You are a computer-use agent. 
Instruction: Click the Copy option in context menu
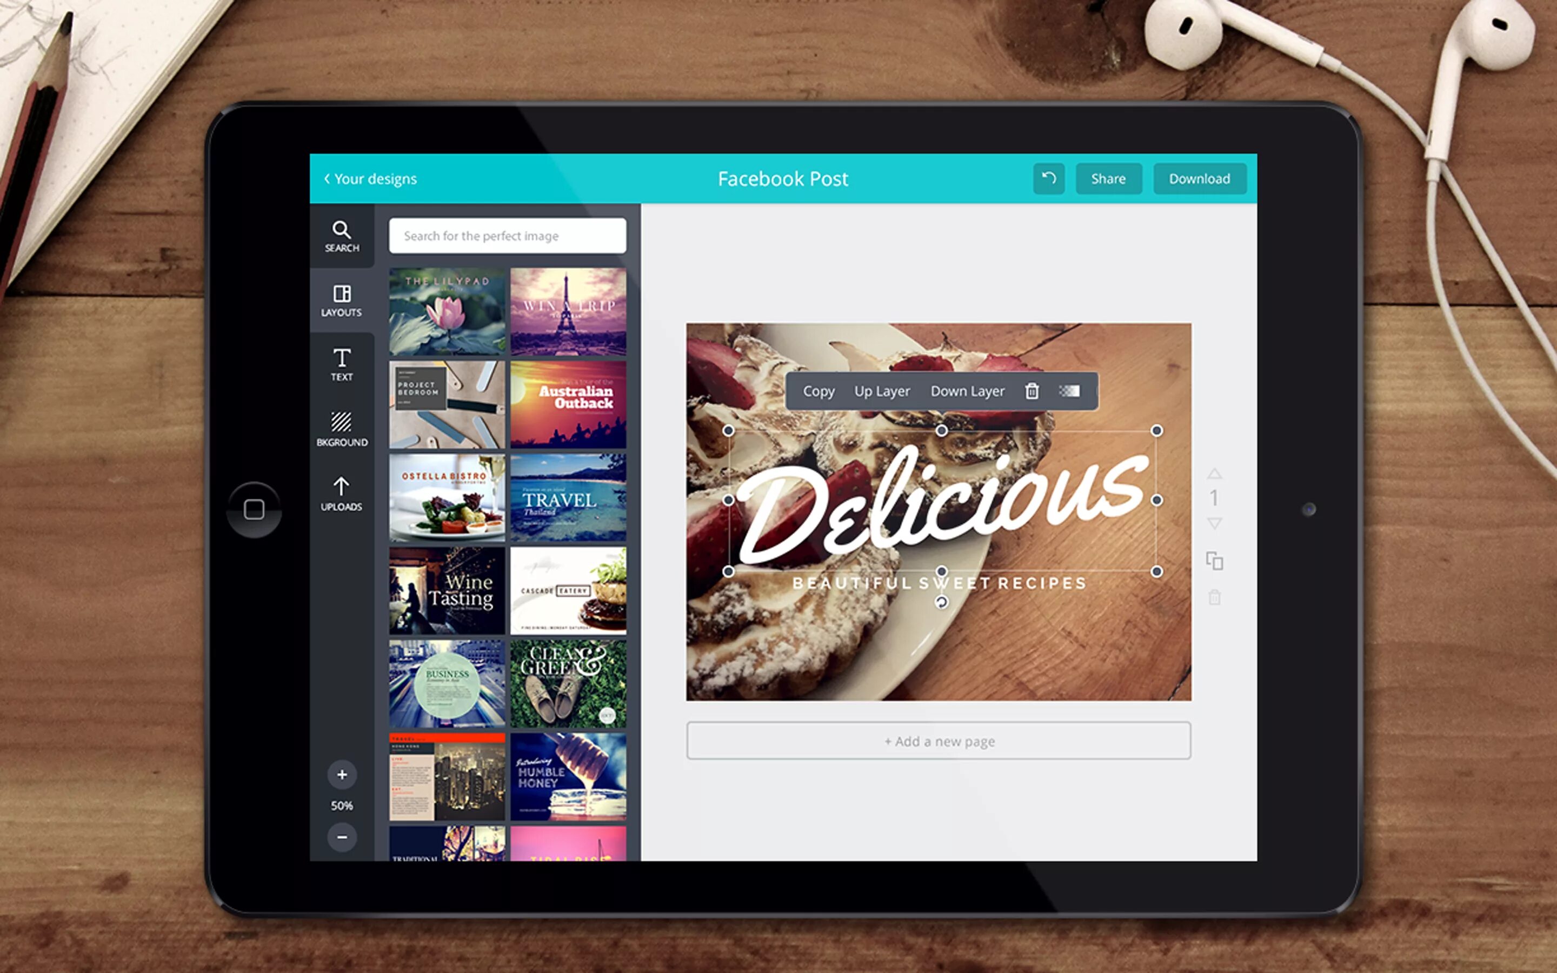[x=819, y=392]
